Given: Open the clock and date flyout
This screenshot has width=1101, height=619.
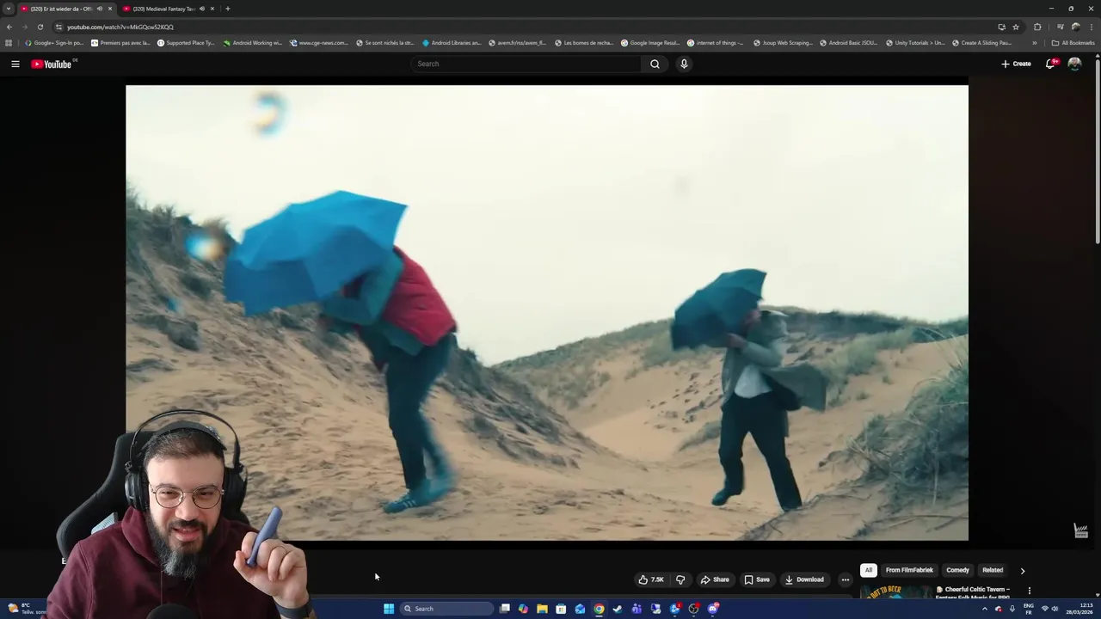Looking at the screenshot, I should [x=1079, y=609].
